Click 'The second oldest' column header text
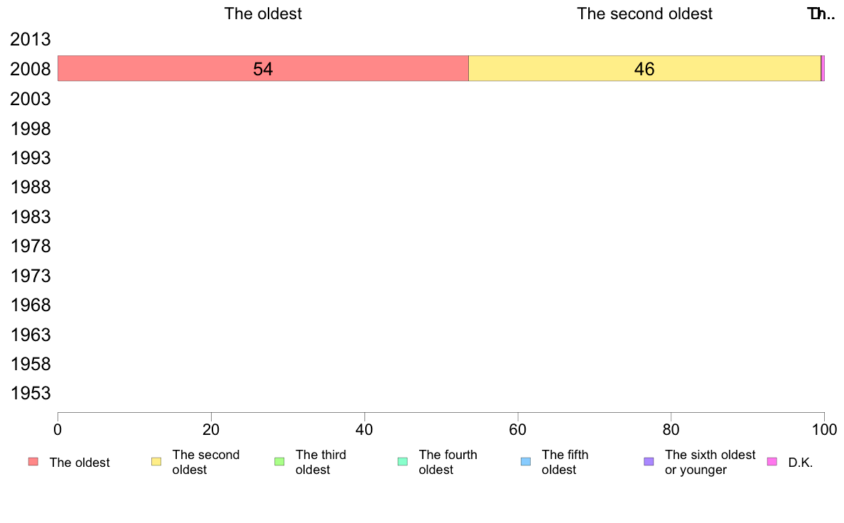 click(x=645, y=14)
